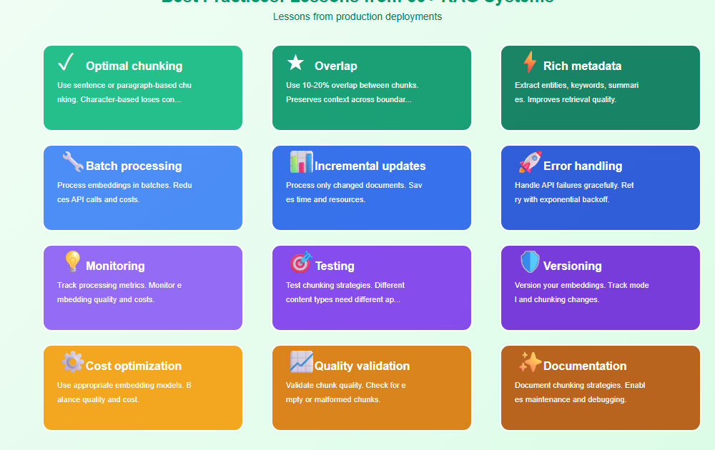Image resolution: width=715 pixels, height=450 pixels.
Task: Click the rocket icon on Error handling
Action: point(530,162)
